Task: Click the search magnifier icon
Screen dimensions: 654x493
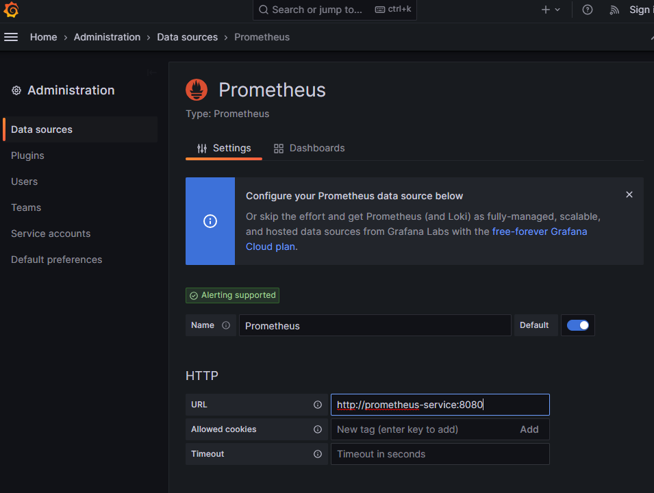Action: click(x=263, y=10)
